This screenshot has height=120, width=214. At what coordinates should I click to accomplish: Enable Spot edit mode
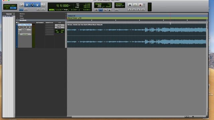pos(13,6)
